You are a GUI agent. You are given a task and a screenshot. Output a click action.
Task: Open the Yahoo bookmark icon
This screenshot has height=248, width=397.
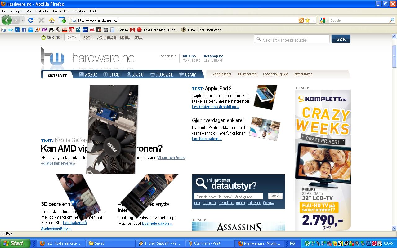pyautogui.click(x=44, y=30)
